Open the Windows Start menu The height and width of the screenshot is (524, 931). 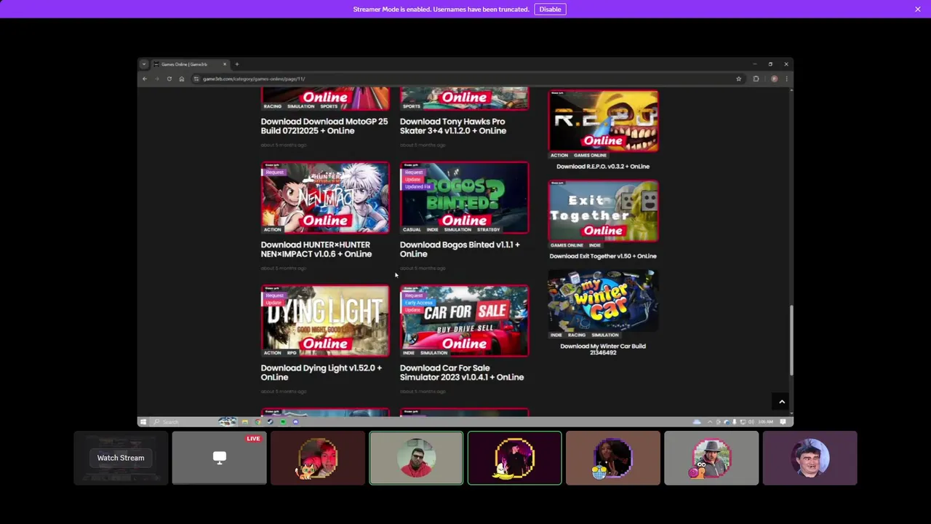pos(143,421)
